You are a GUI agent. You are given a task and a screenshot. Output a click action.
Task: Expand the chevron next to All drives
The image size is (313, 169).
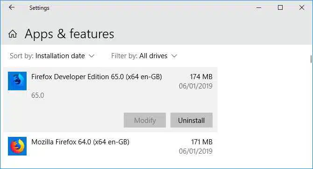point(174,56)
